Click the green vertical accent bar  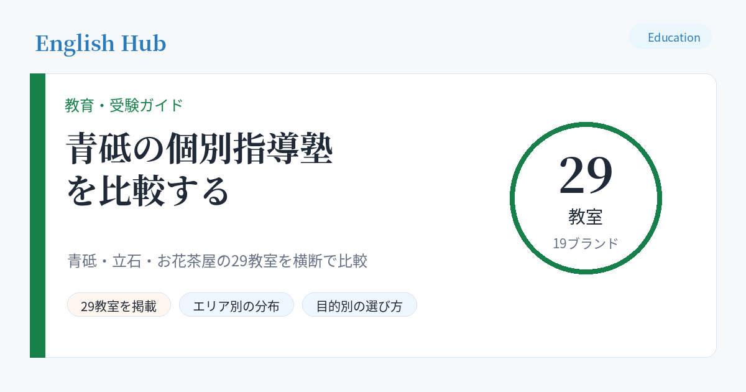37,215
